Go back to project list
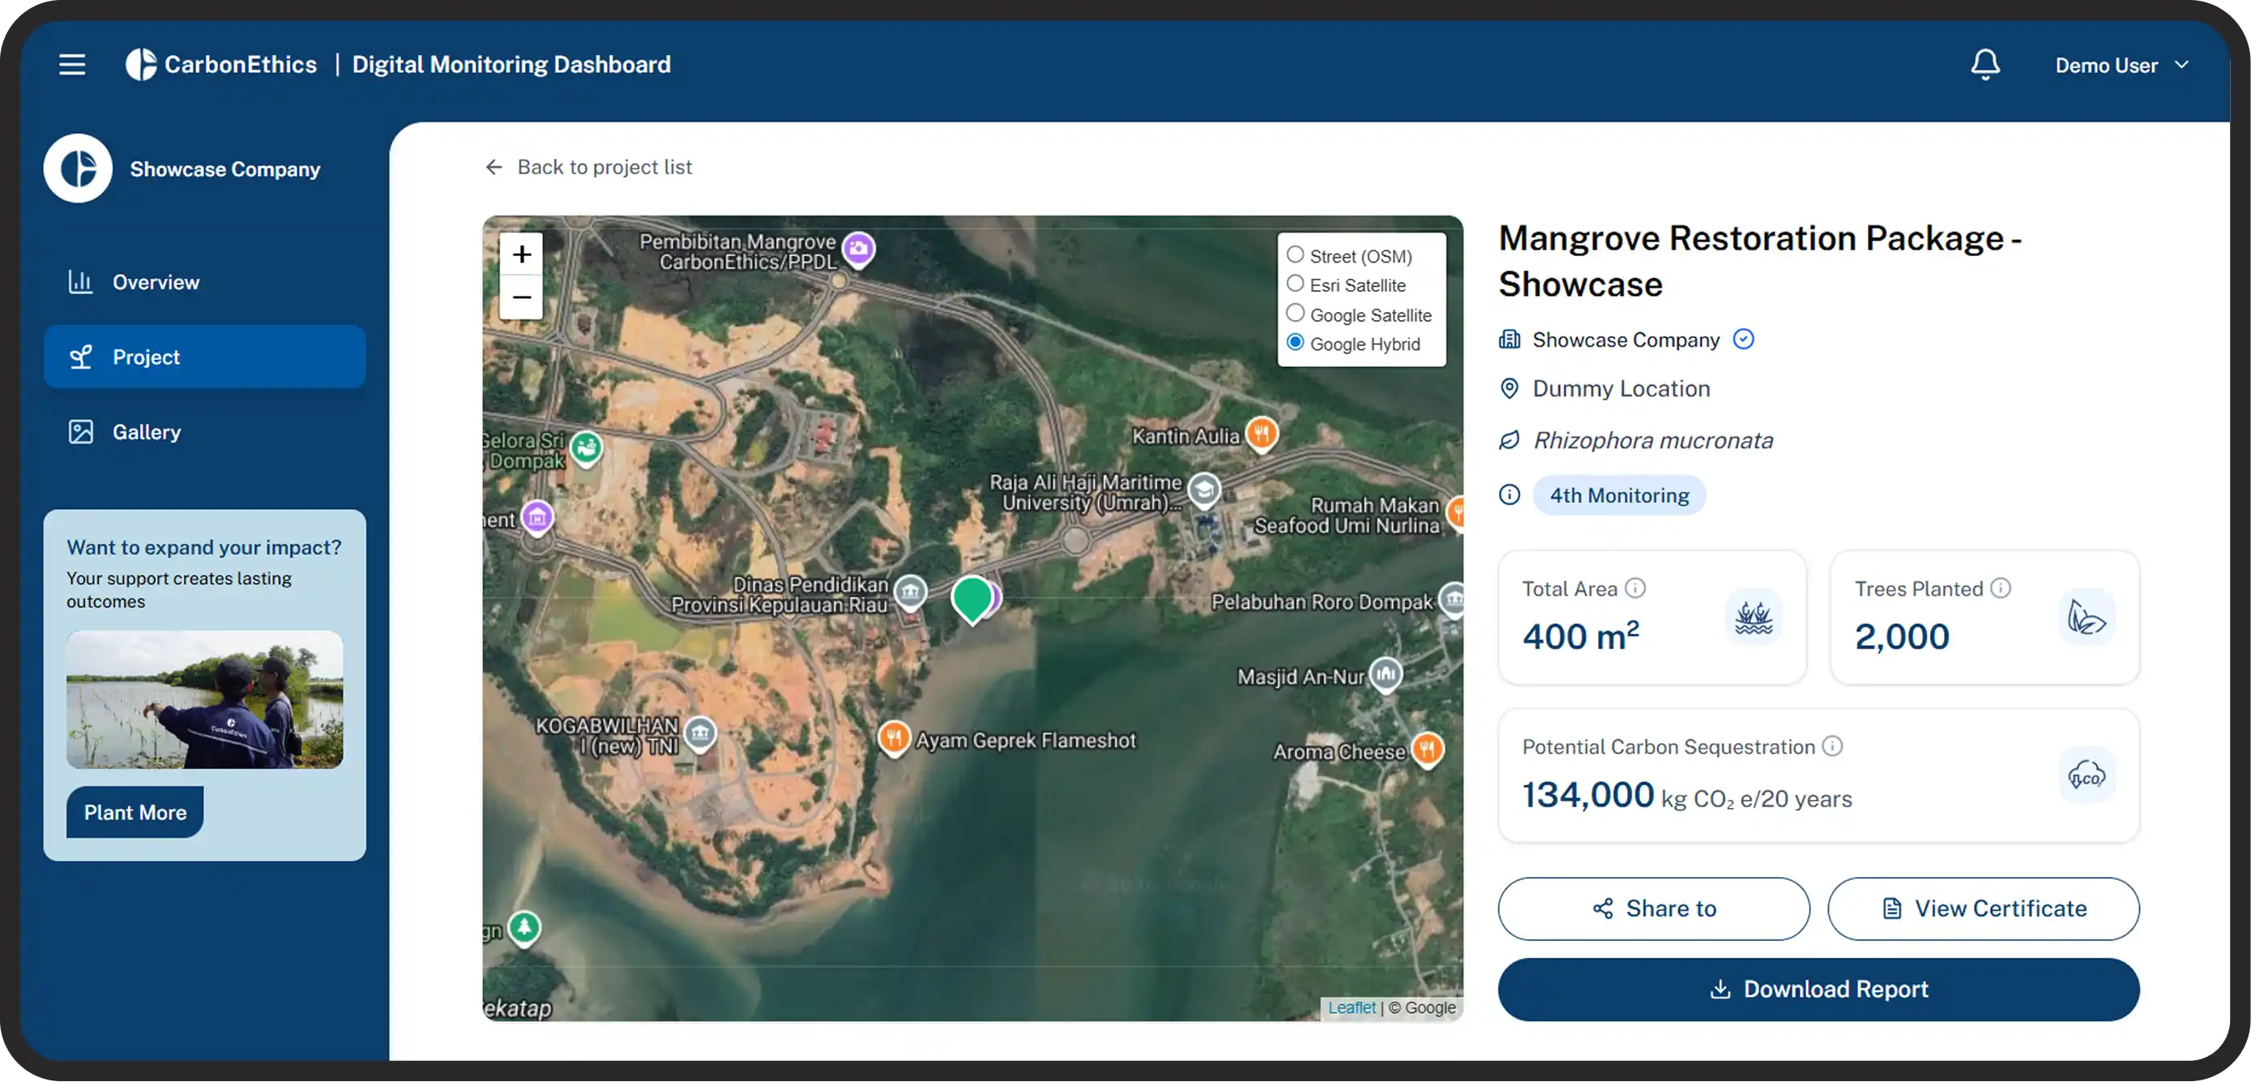 (588, 167)
